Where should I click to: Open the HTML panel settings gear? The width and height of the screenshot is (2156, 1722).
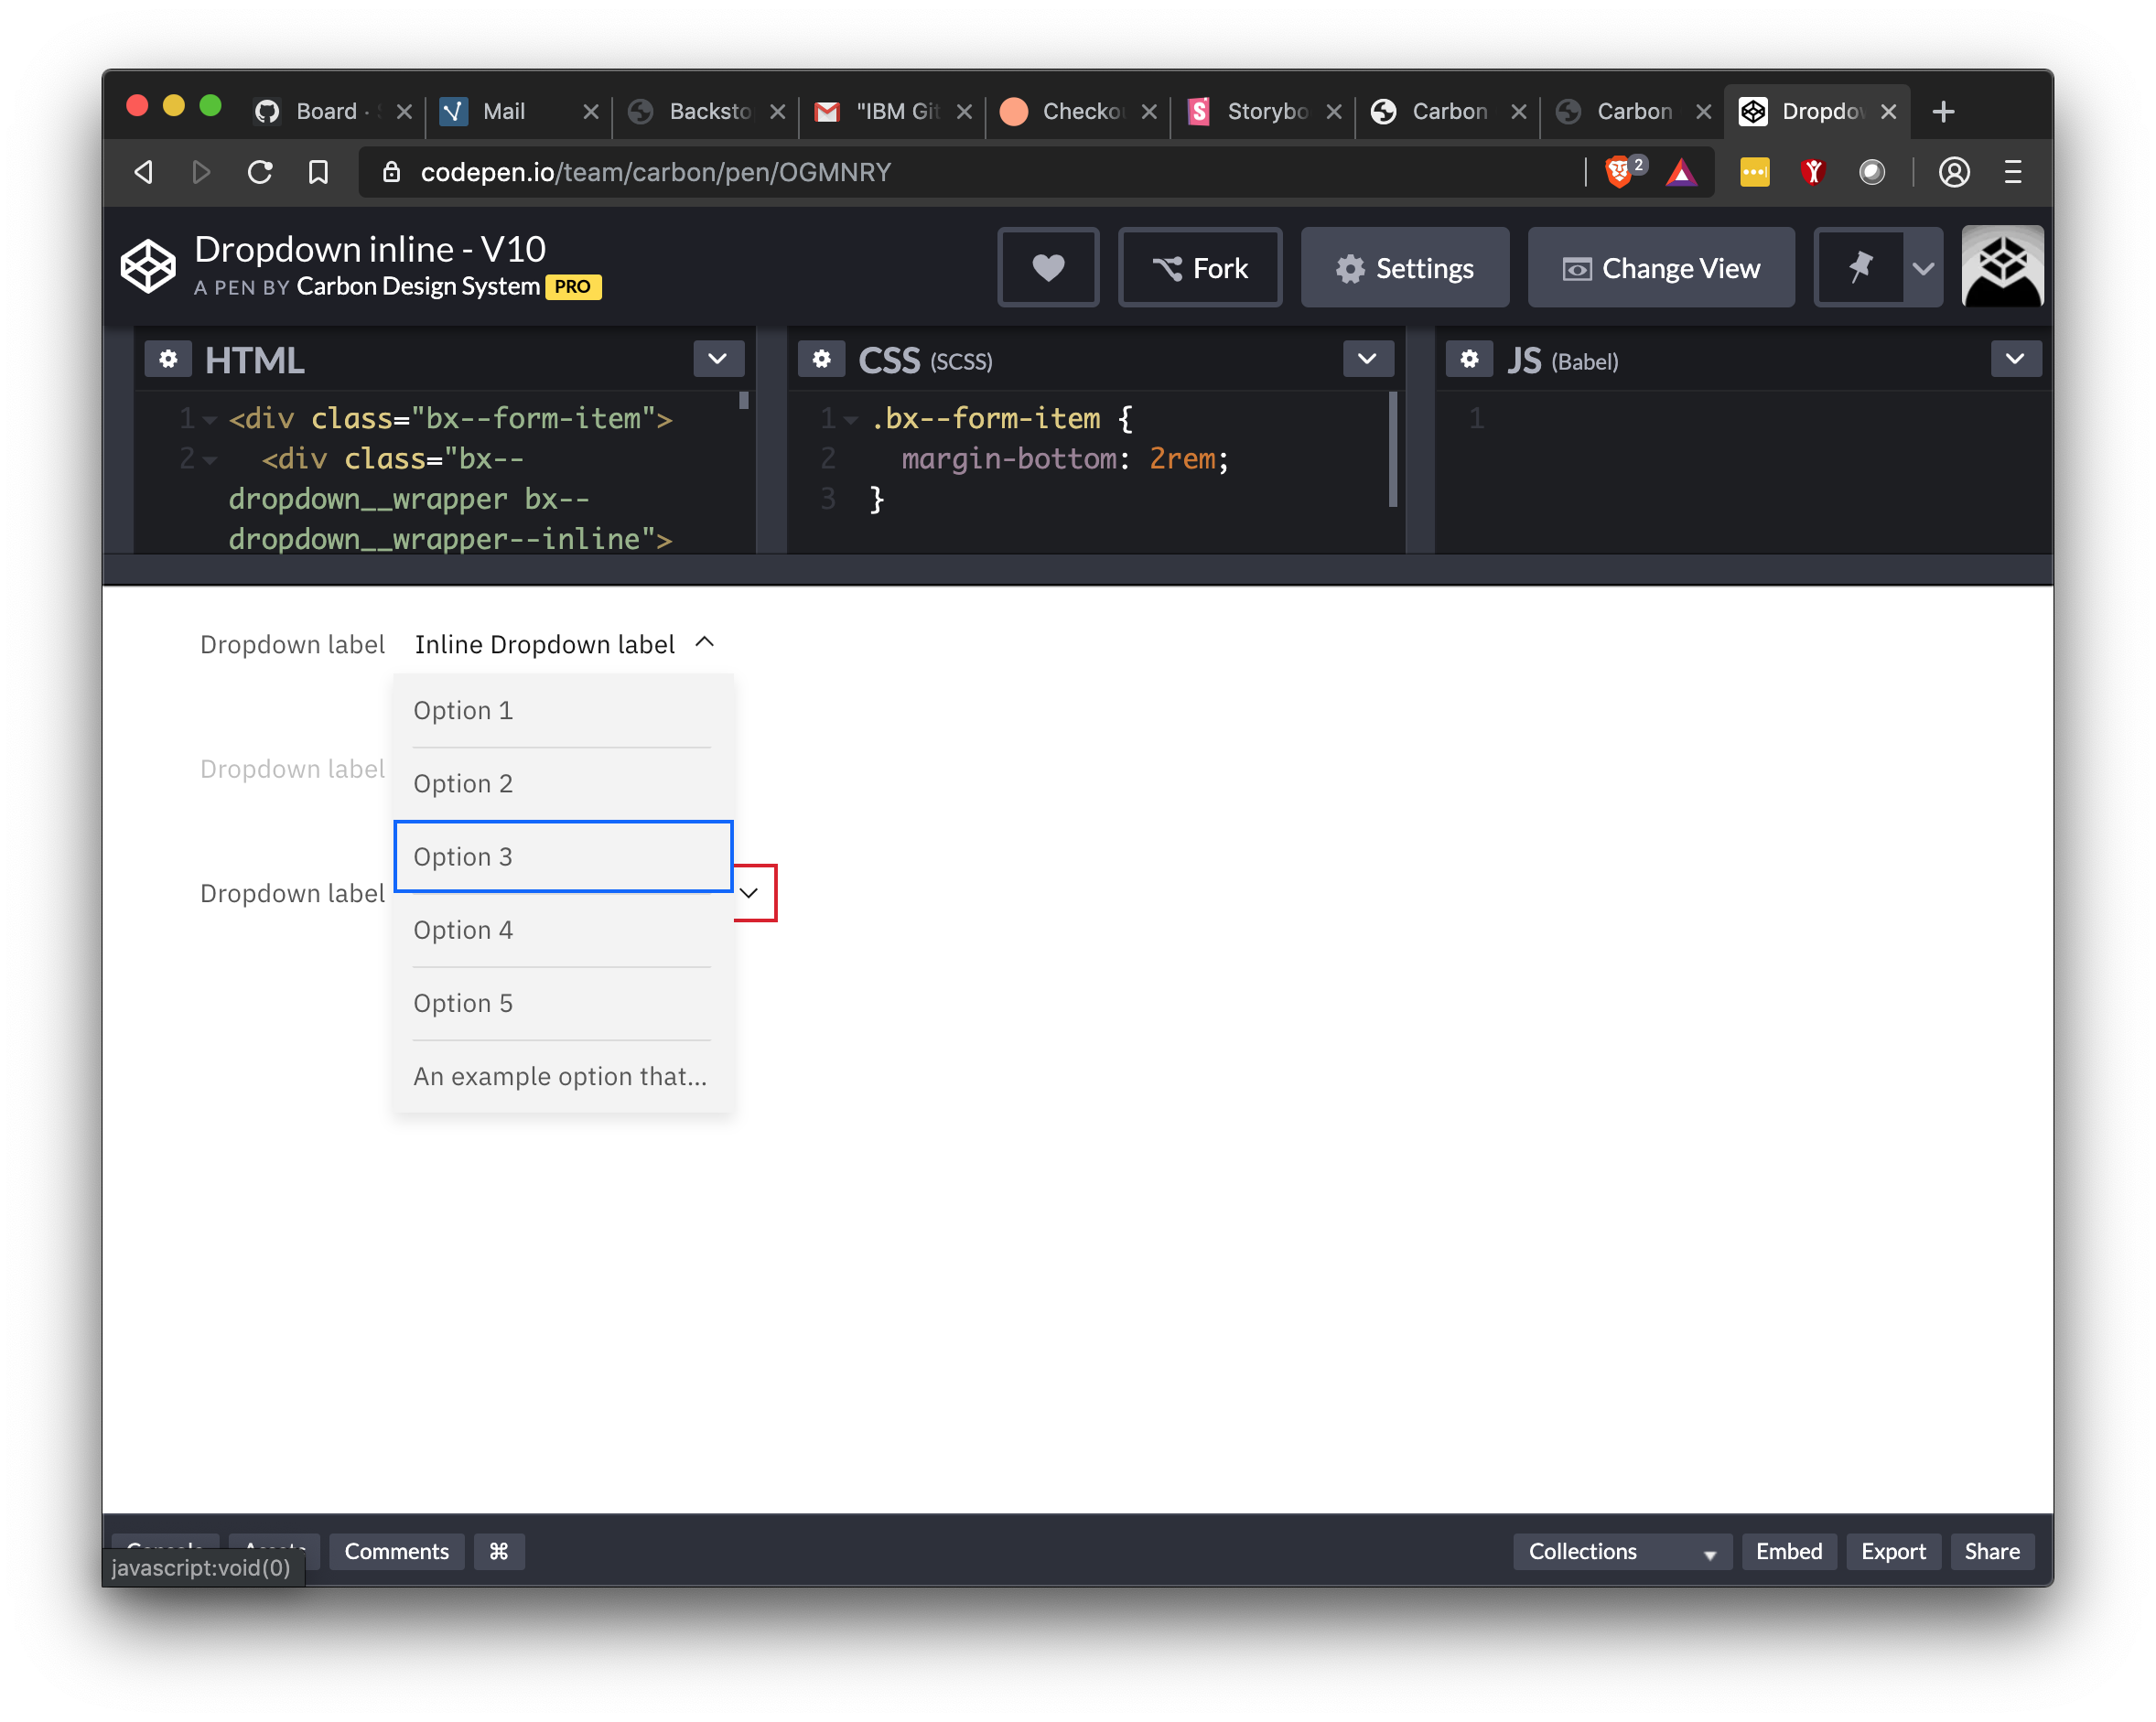coord(168,359)
